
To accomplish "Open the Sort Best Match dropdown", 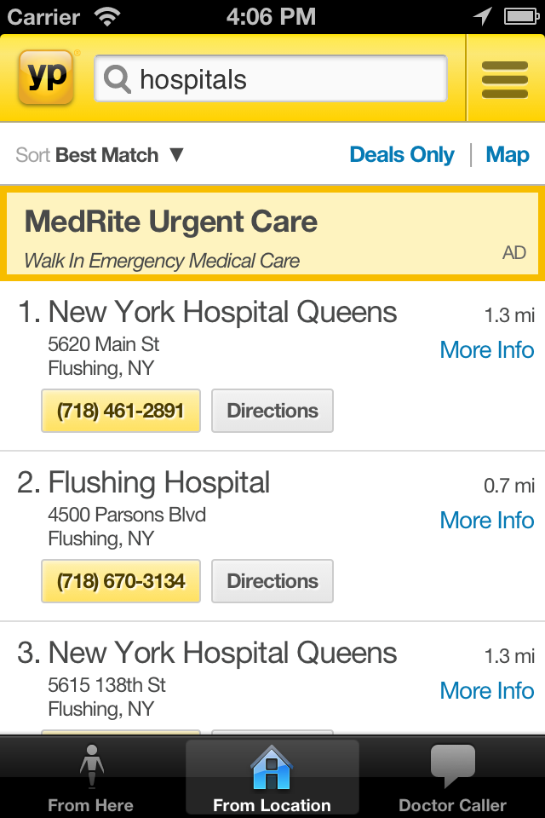I will 100,155.
